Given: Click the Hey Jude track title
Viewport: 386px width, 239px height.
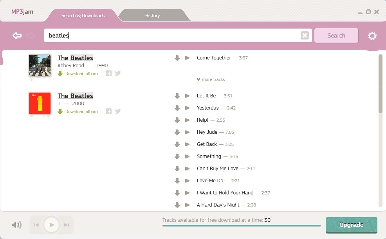Looking at the screenshot, I should point(207,132).
